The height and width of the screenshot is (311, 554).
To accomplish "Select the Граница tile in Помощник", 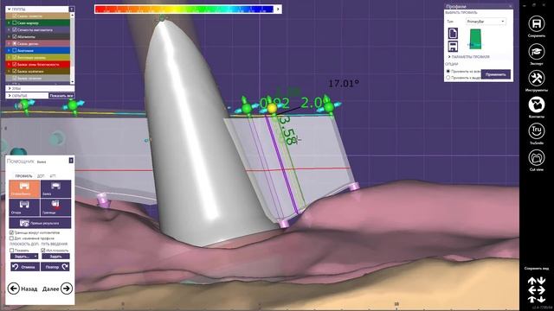I will 55,207.
